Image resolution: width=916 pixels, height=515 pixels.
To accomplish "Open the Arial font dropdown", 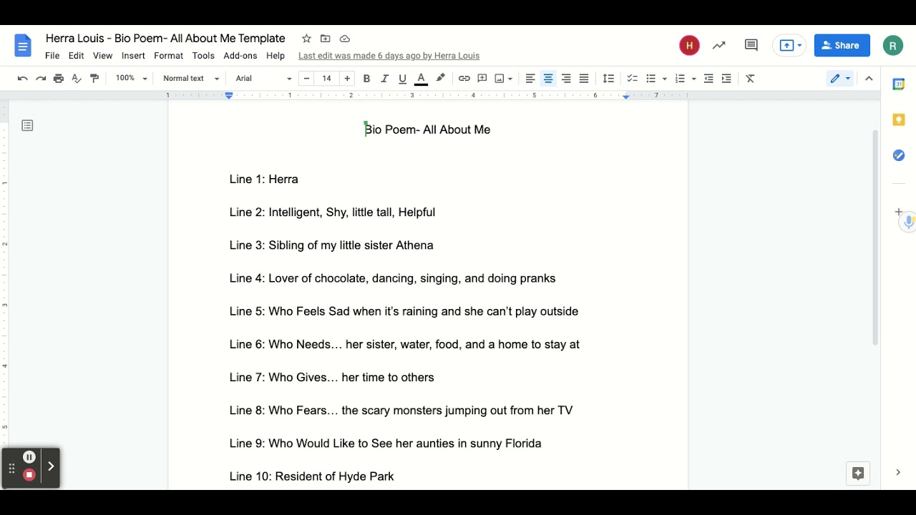I will pyautogui.click(x=264, y=79).
